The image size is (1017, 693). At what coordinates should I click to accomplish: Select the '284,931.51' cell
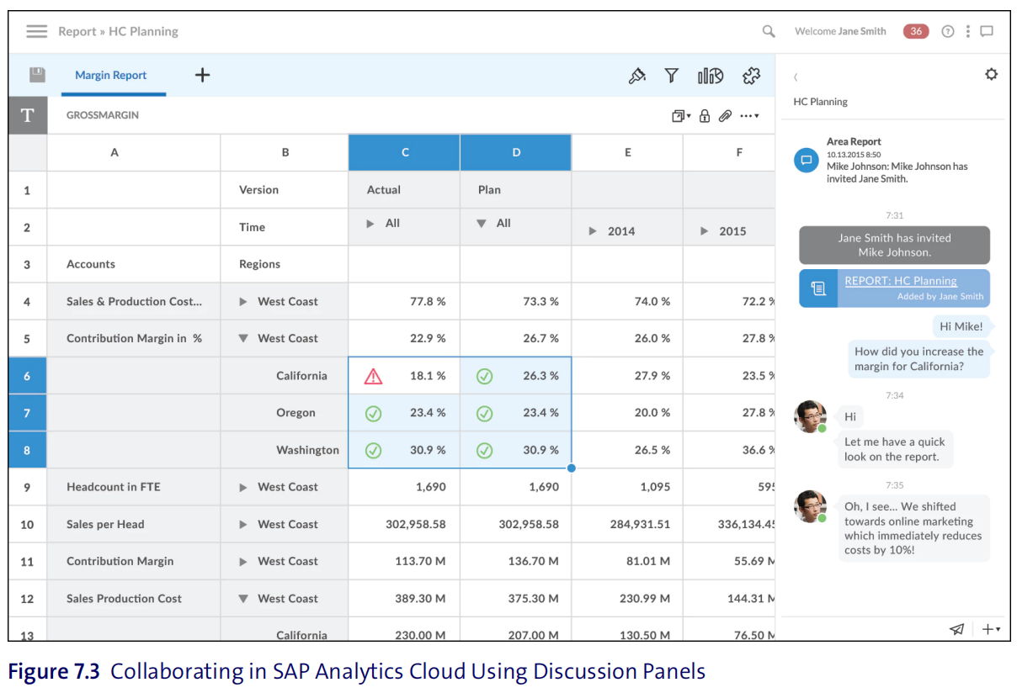627,525
